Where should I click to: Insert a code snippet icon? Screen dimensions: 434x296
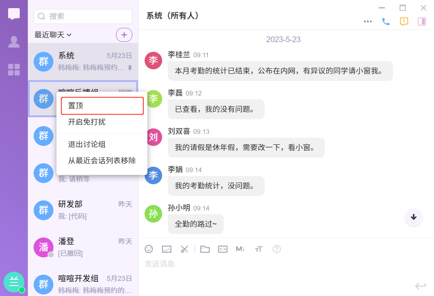(x=223, y=249)
